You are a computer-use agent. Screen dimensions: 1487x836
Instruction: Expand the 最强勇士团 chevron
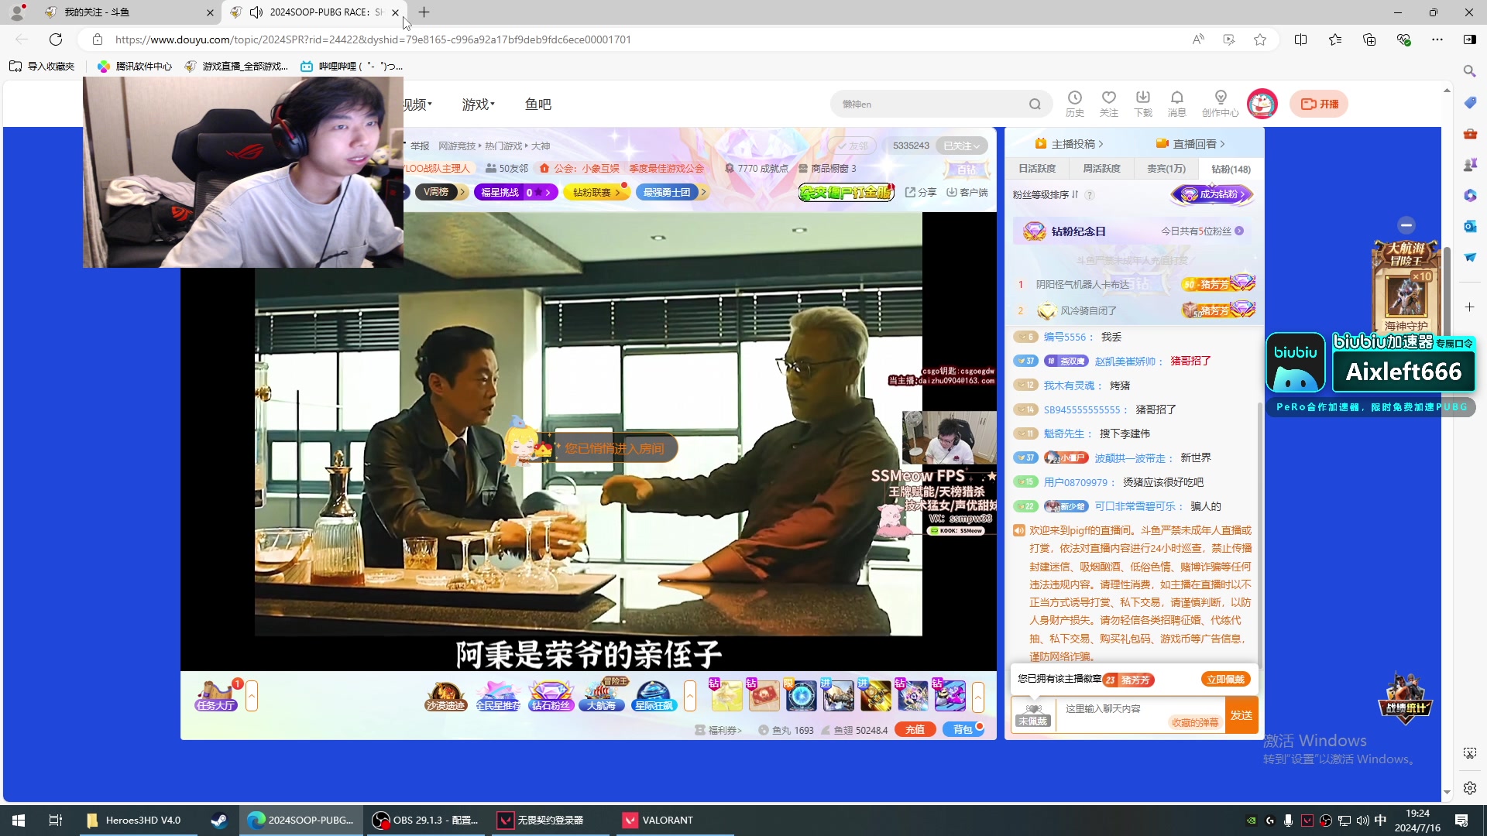pyautogui.click(x=703, y=192)
